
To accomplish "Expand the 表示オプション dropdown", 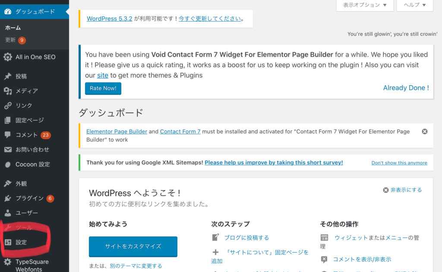I will pyautogui.click(x=365, y=5).
